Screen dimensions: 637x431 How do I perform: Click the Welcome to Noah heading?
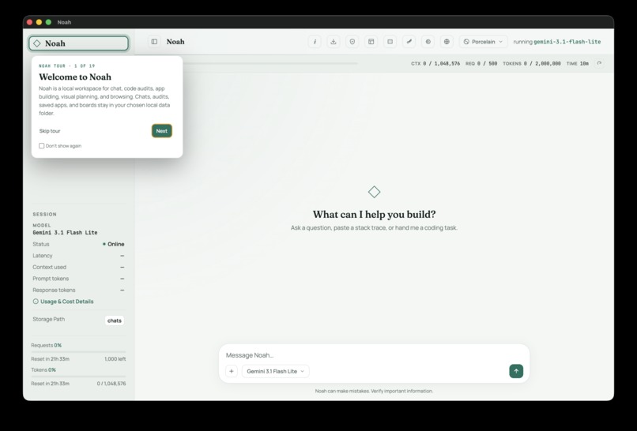(75, 77)
